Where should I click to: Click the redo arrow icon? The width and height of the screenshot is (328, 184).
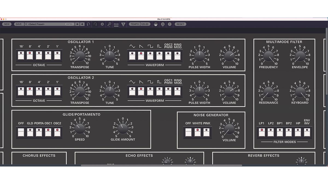pyautogui.click(x=96, y=24)
